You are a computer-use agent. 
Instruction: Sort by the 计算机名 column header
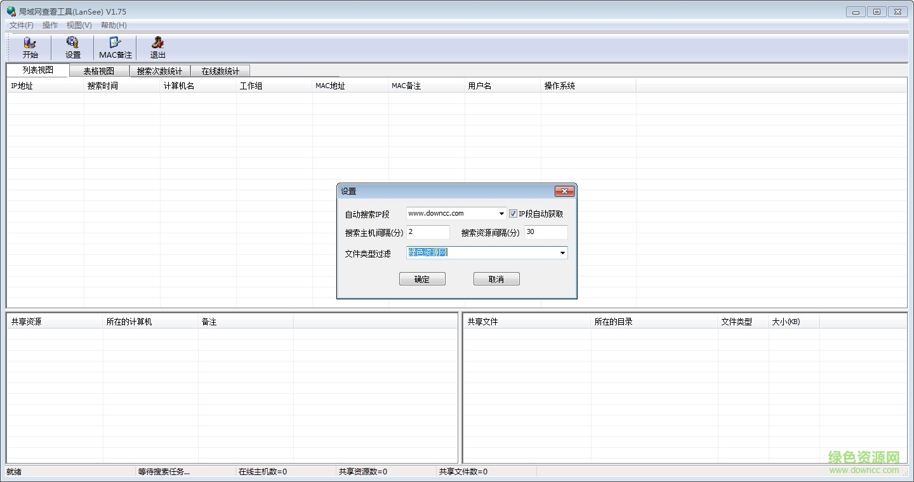click(x=198, y=86)
